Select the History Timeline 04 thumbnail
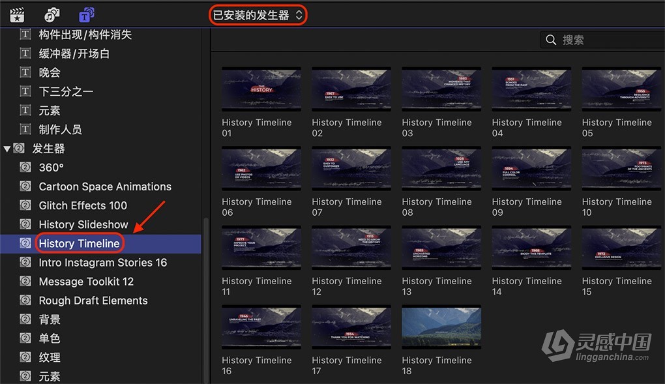The image size is (665, 384). pos(531,89)
